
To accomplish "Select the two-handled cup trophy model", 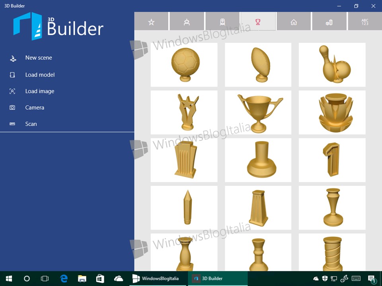I will click(x=258, y=112).
